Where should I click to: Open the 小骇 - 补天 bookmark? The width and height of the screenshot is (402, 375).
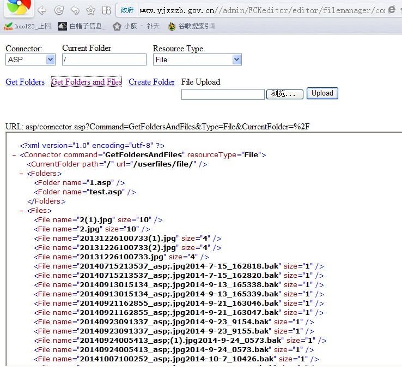pos(136,26)
